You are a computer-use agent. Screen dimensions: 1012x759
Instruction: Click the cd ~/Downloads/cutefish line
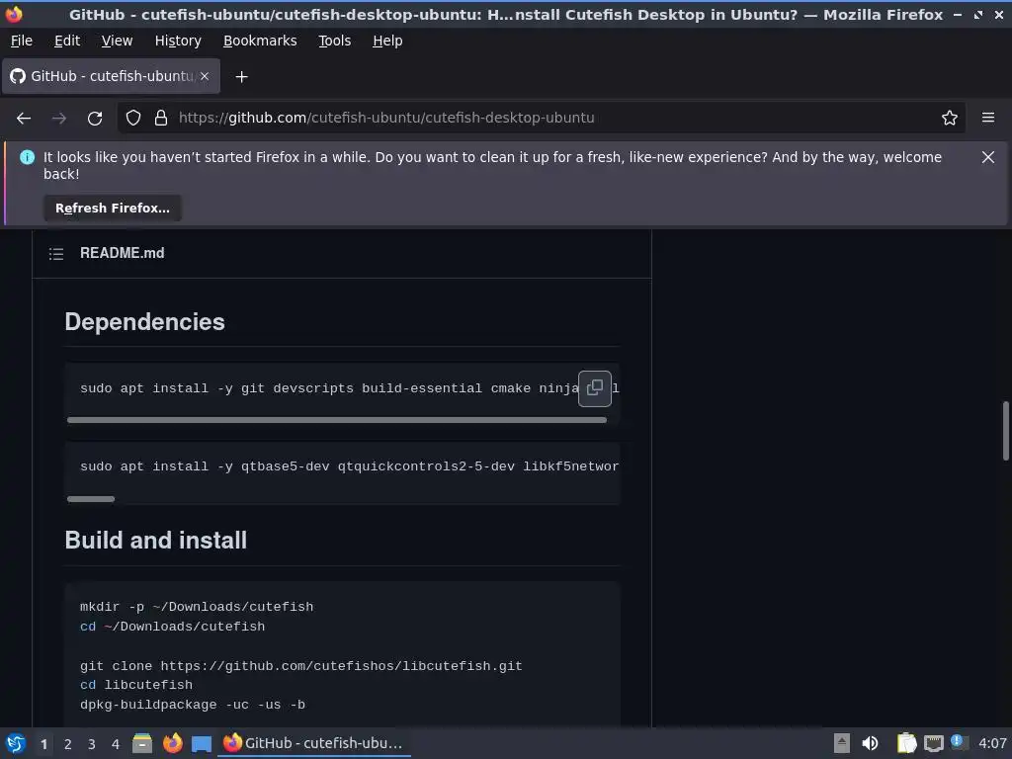tap(172, 627)
